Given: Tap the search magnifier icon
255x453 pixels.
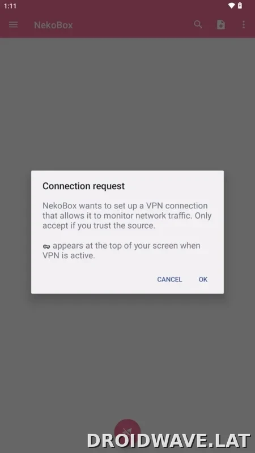Looking at the screenshot, I should point(198,24).
